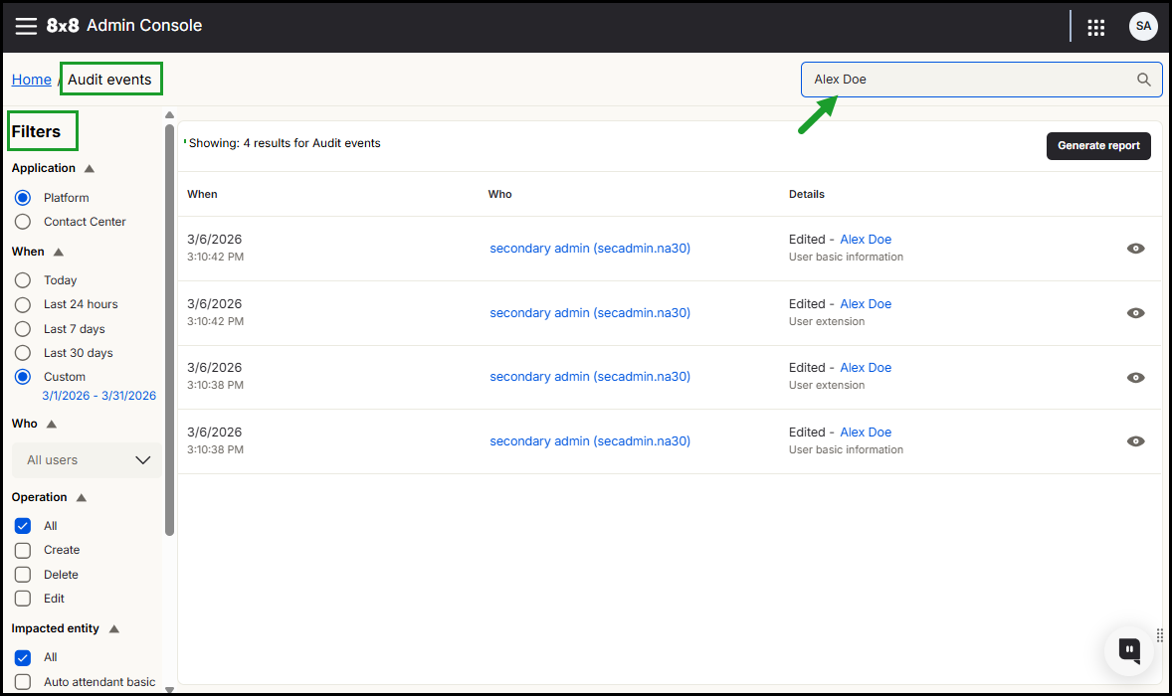This screenshot has width=1172, height=696.
Task: Collapse the Application filter section
Action: (x=89, y=169)
